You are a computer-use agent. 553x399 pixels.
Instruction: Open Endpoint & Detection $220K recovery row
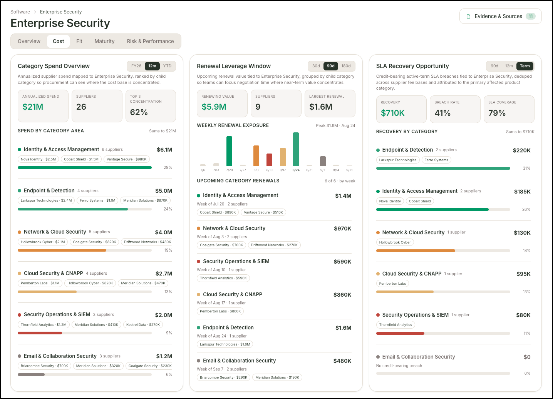point(454,160)
